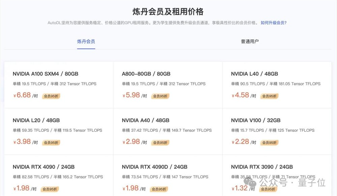Screen dimensions: 337x196
Task: Click the ¥6.68 price on the A100 card
Action: (22, 95)
